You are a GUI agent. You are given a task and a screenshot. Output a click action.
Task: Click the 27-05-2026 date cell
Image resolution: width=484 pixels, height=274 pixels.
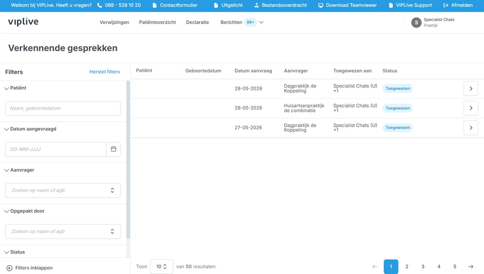(x=248, y=127)
